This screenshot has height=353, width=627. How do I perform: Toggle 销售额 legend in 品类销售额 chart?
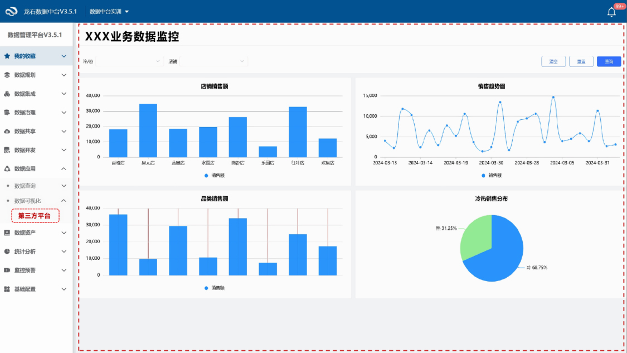(215, 288)
